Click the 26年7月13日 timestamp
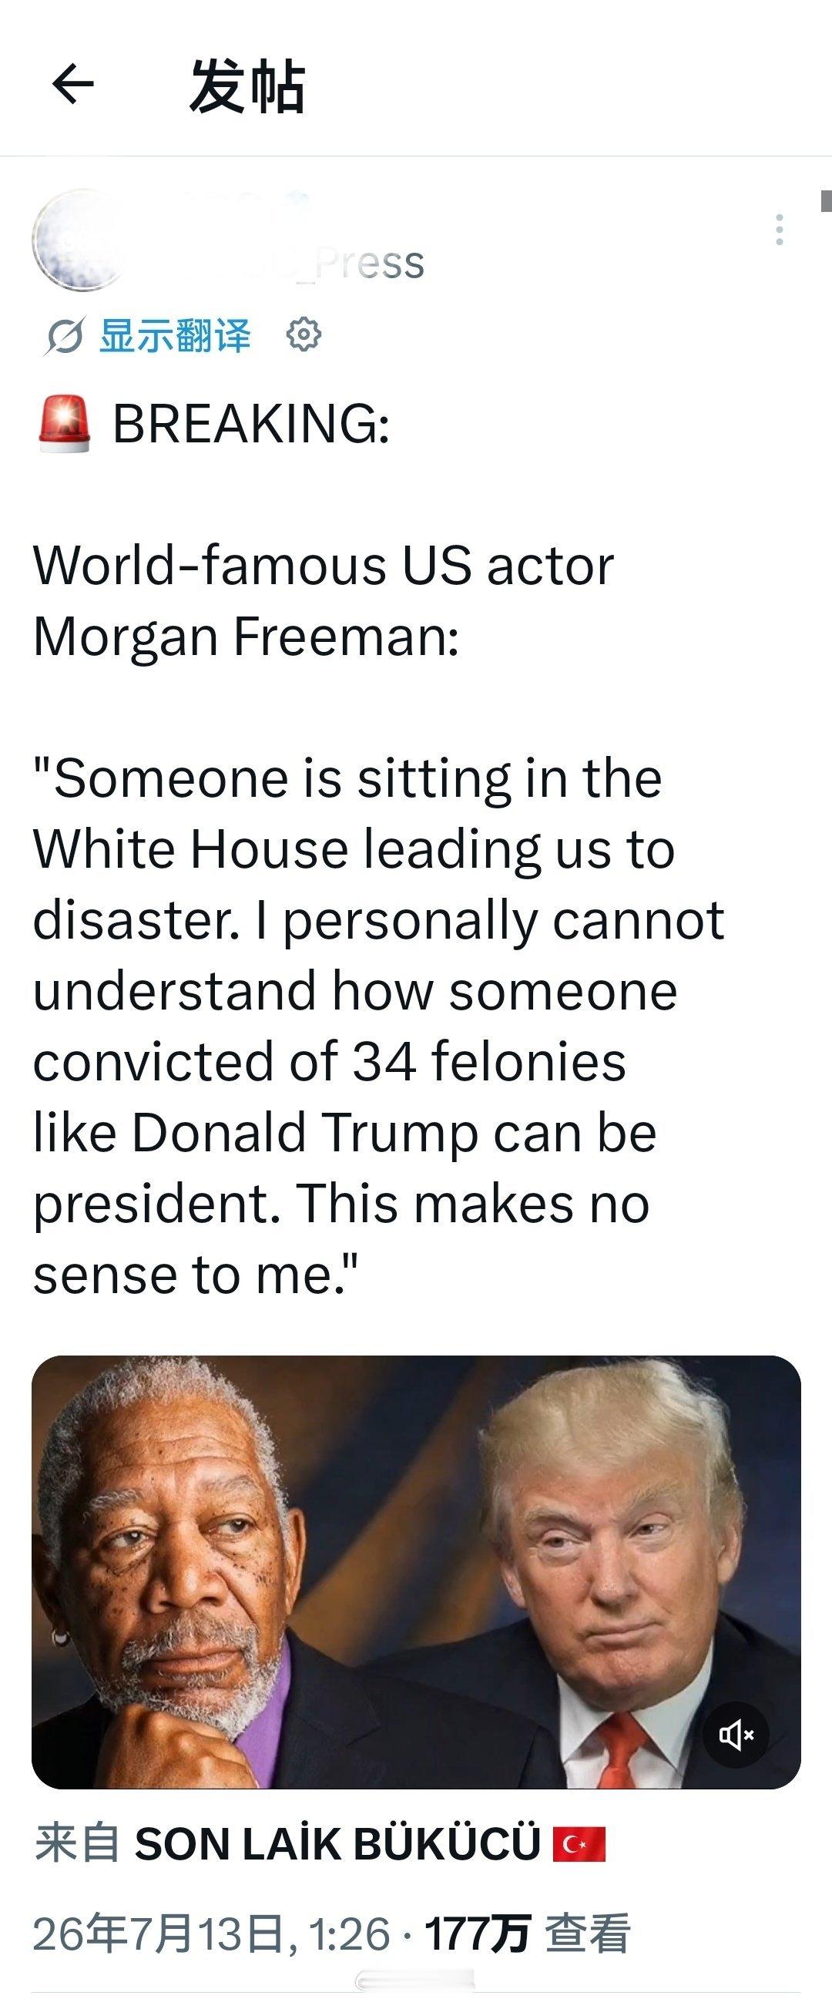The height and width of the screenshot is (1999, 832). pyautogui.click(x=211, y=1933)
